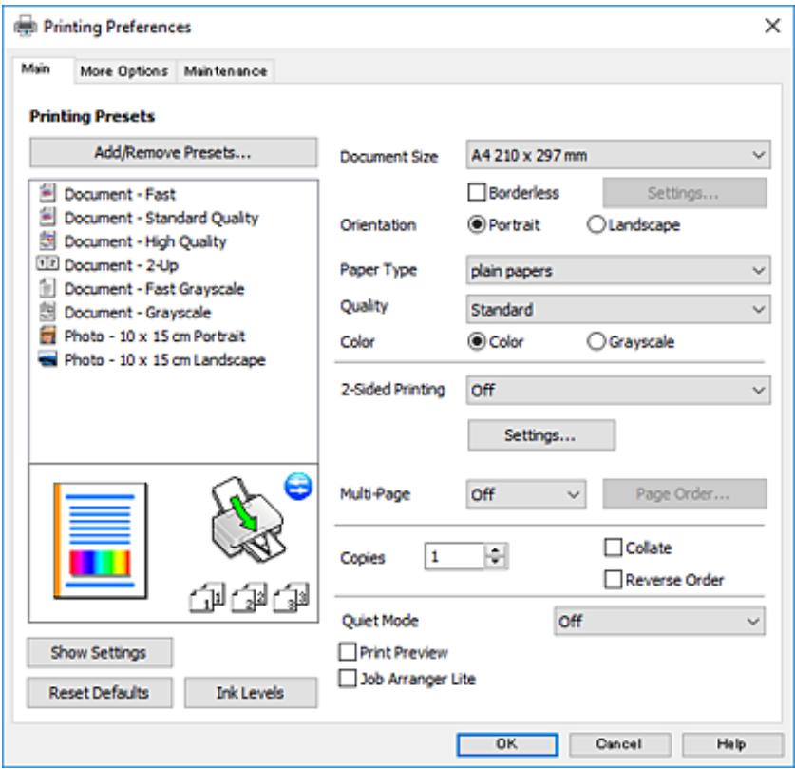Select the Document - 2-Up preset text
Viewport: 795px width, 769px height.
[121, 265]
